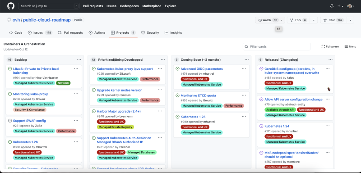Open the public-cloud-roadmap repository link
Image resolution: width=361 pixels, height=173 pixels.
[x=47, y=20]
